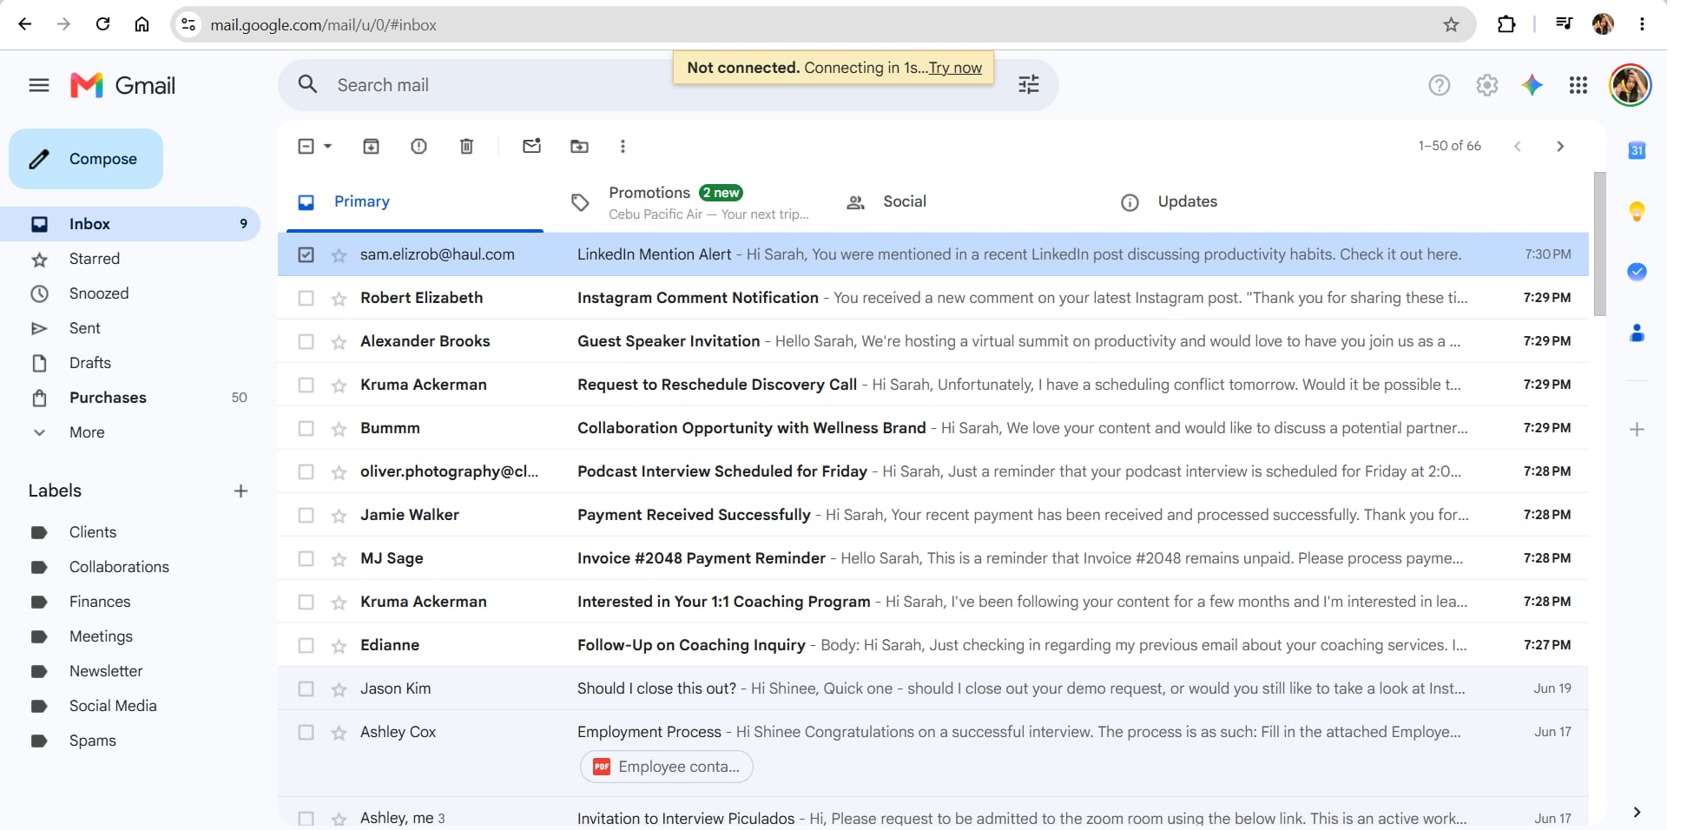The image size is (1700, 830).
Task: Select the Alexander Brooks email checkbox
Action: coord(306,342)
